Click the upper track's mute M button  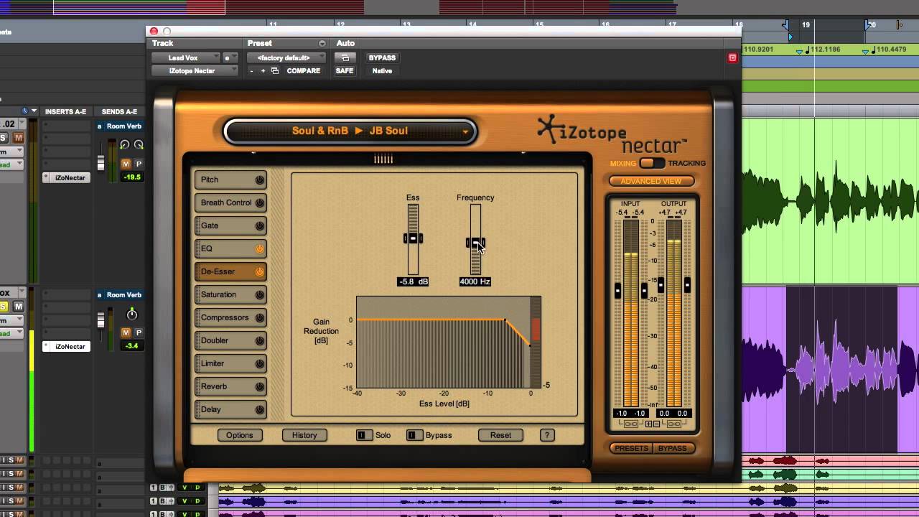click(x=19, y=138)
